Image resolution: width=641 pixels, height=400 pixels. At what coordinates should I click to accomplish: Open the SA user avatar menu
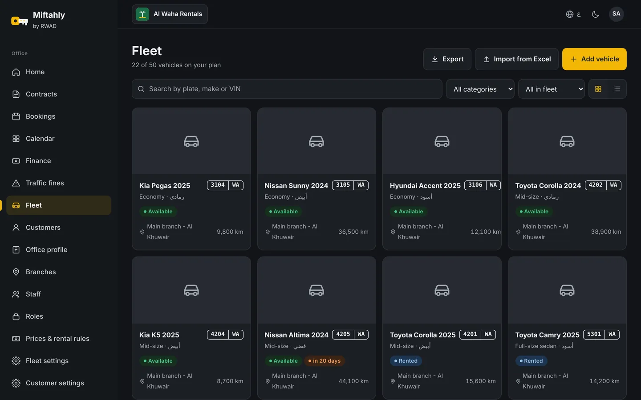point(616,14)
